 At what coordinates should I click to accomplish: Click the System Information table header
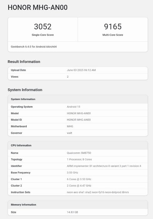coord(78,99)
